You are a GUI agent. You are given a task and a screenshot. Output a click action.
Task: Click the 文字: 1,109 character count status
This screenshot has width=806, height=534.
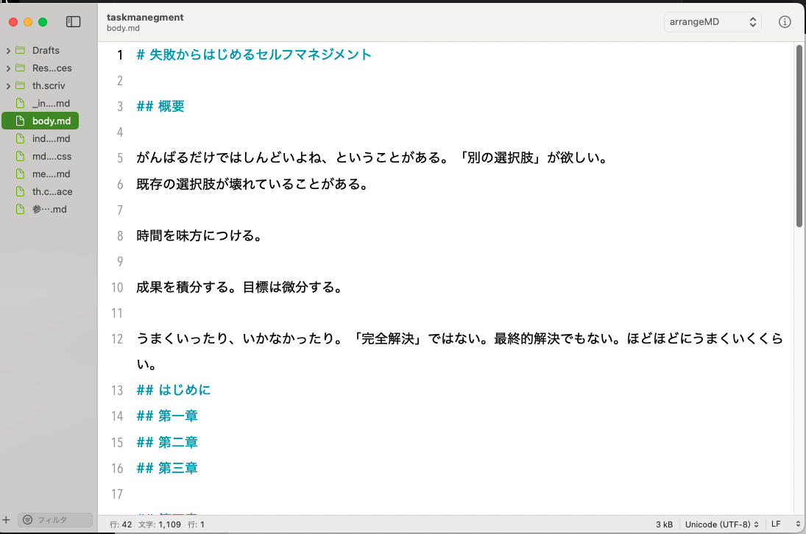[159, 524]
